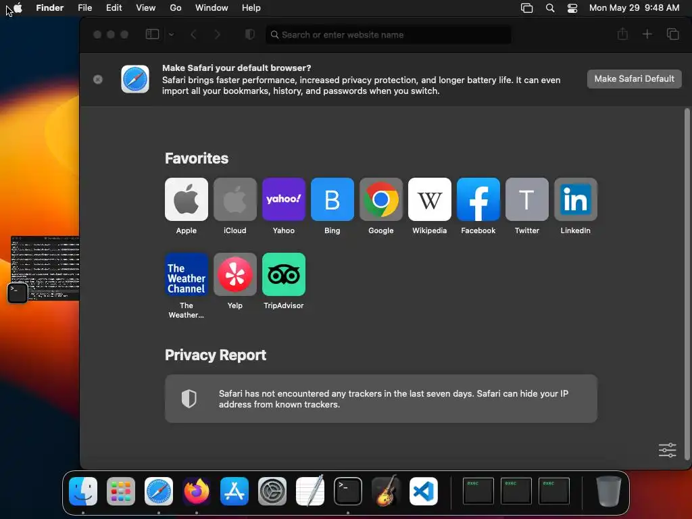Open the LinkedIn favorite tile
The height and width of the screenshot is (519, 692).
click(576, 199)
